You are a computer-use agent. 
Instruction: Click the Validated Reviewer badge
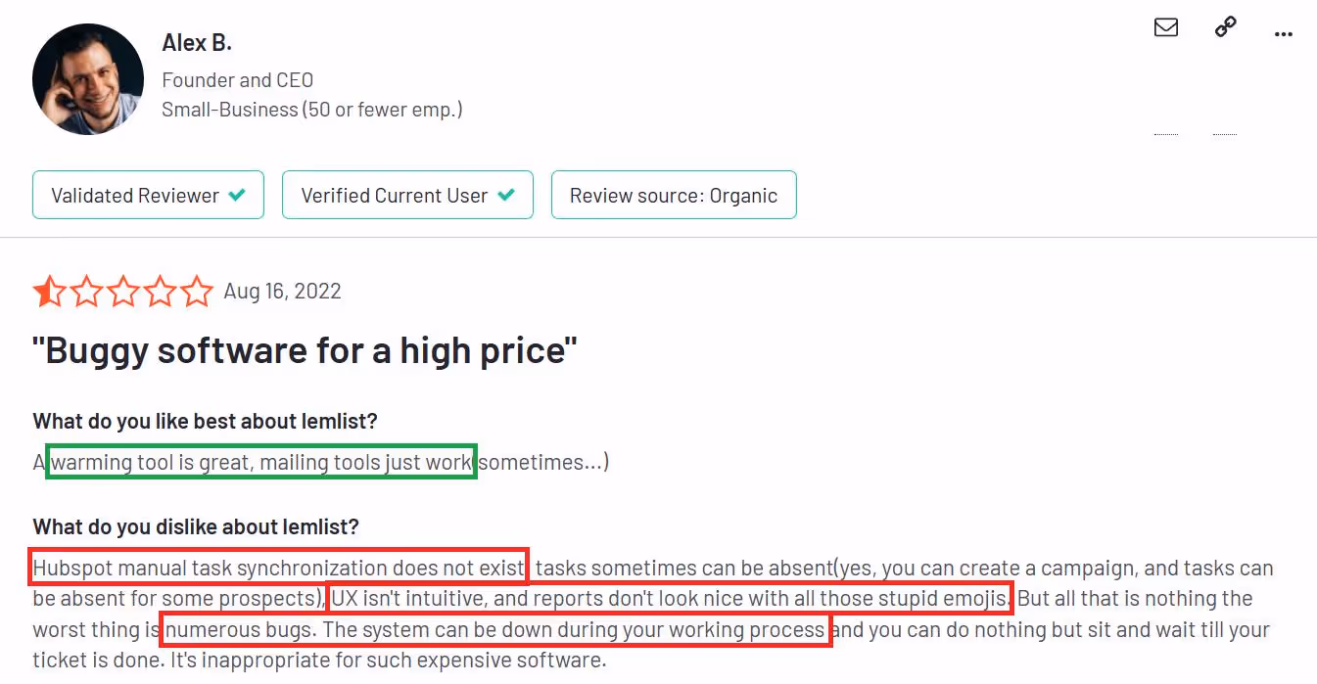click(148, 195)
